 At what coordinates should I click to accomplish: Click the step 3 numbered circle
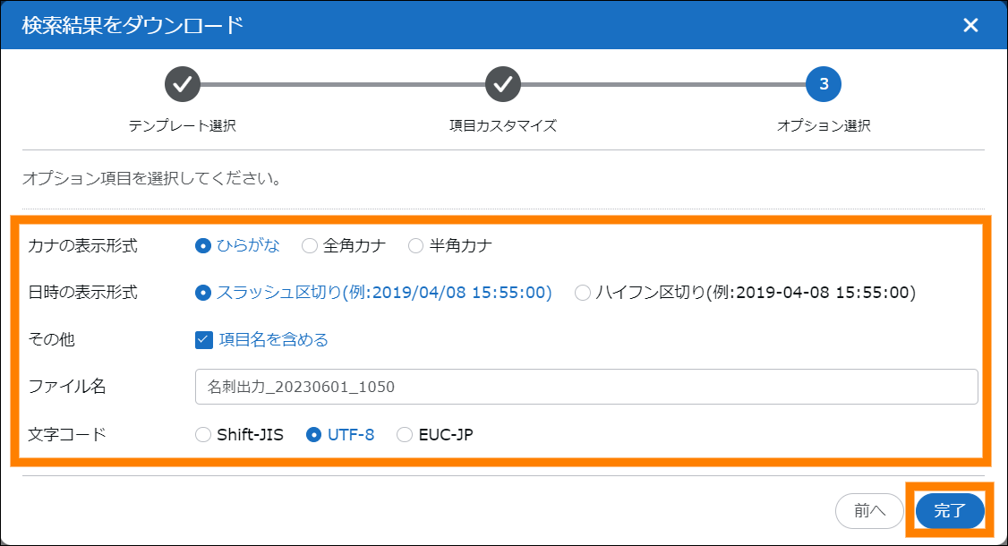click(x=824, y=85)
